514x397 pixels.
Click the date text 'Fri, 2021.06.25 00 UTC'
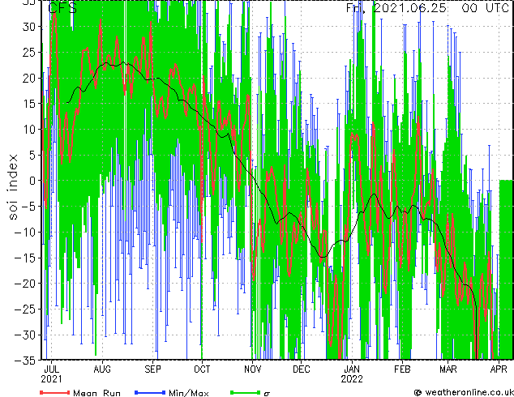click(x=427, y=8)
